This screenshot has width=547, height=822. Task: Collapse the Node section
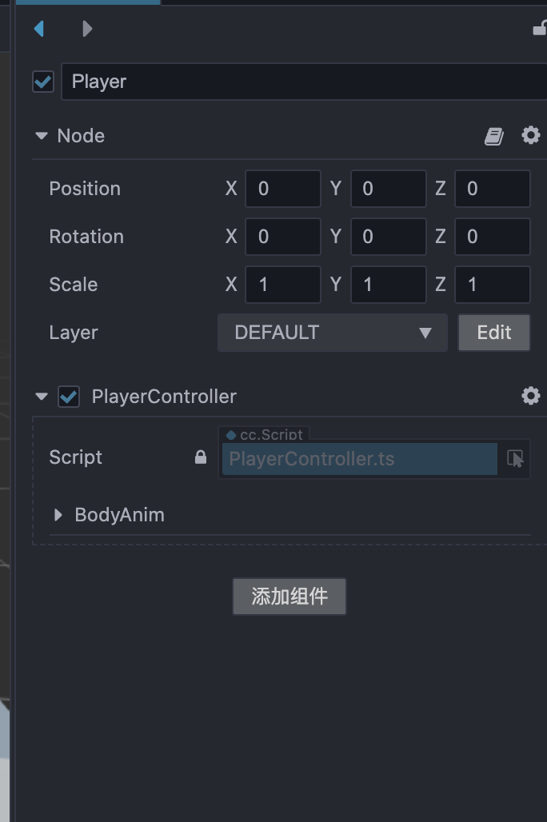tap(42, 136)
